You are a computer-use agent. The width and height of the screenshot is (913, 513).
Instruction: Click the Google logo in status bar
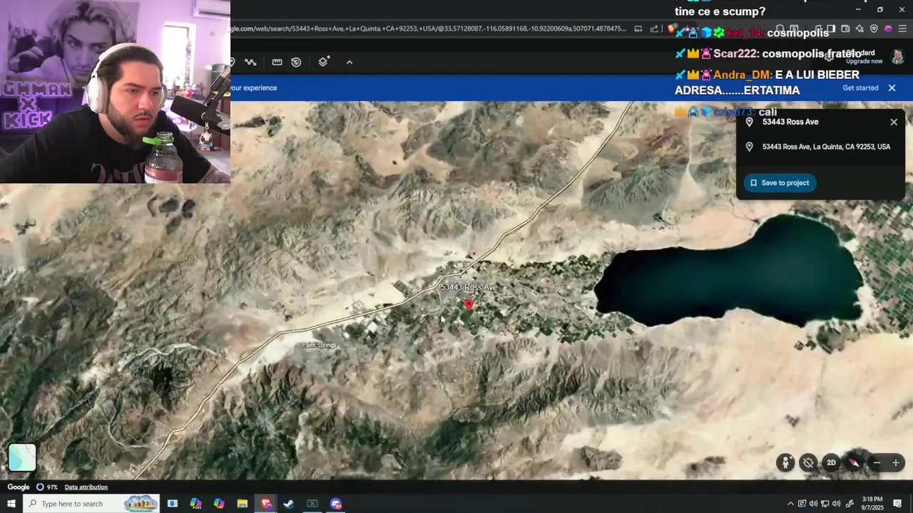19,487
